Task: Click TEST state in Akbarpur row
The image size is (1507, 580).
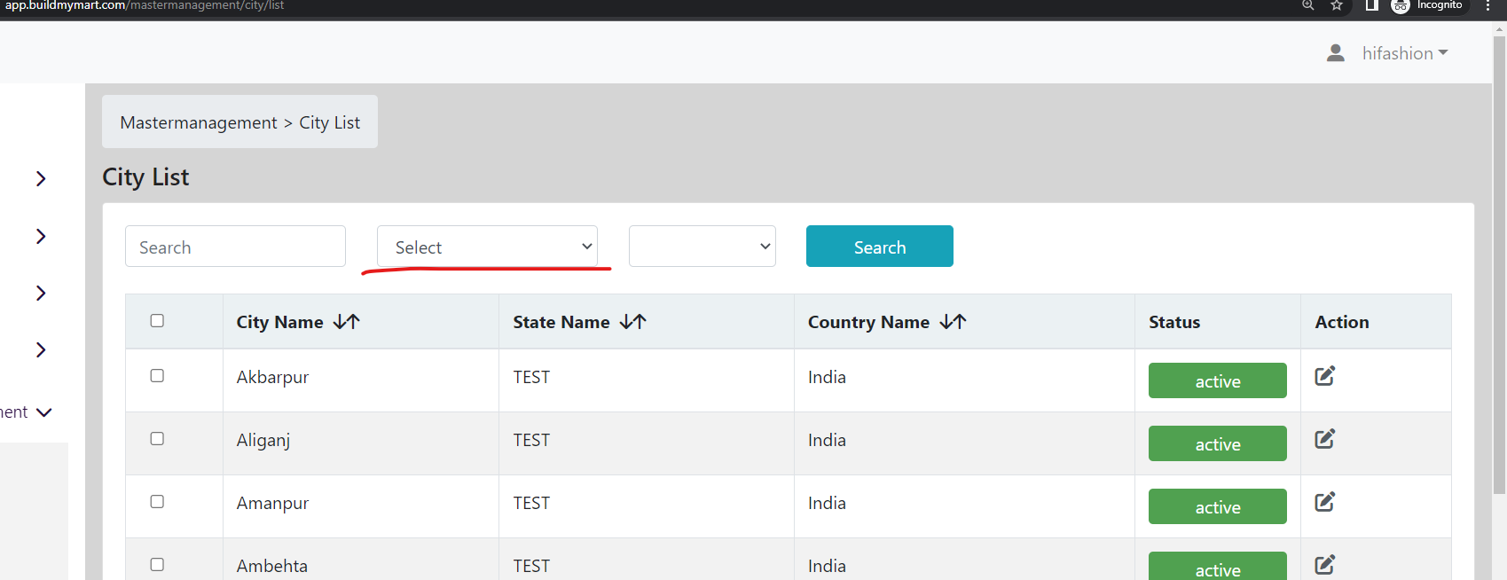Action: (x=531, y=377)
